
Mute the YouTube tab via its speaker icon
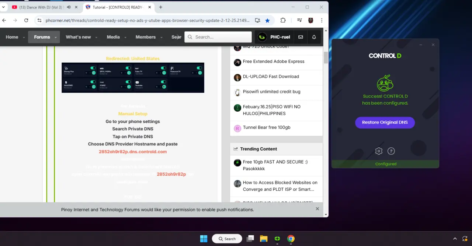[69, 7]
